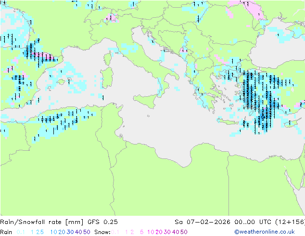Screen dimensions: 305x236
Task: Click the "Sa 07-02-2026" date text
Action: pos(203,222)
